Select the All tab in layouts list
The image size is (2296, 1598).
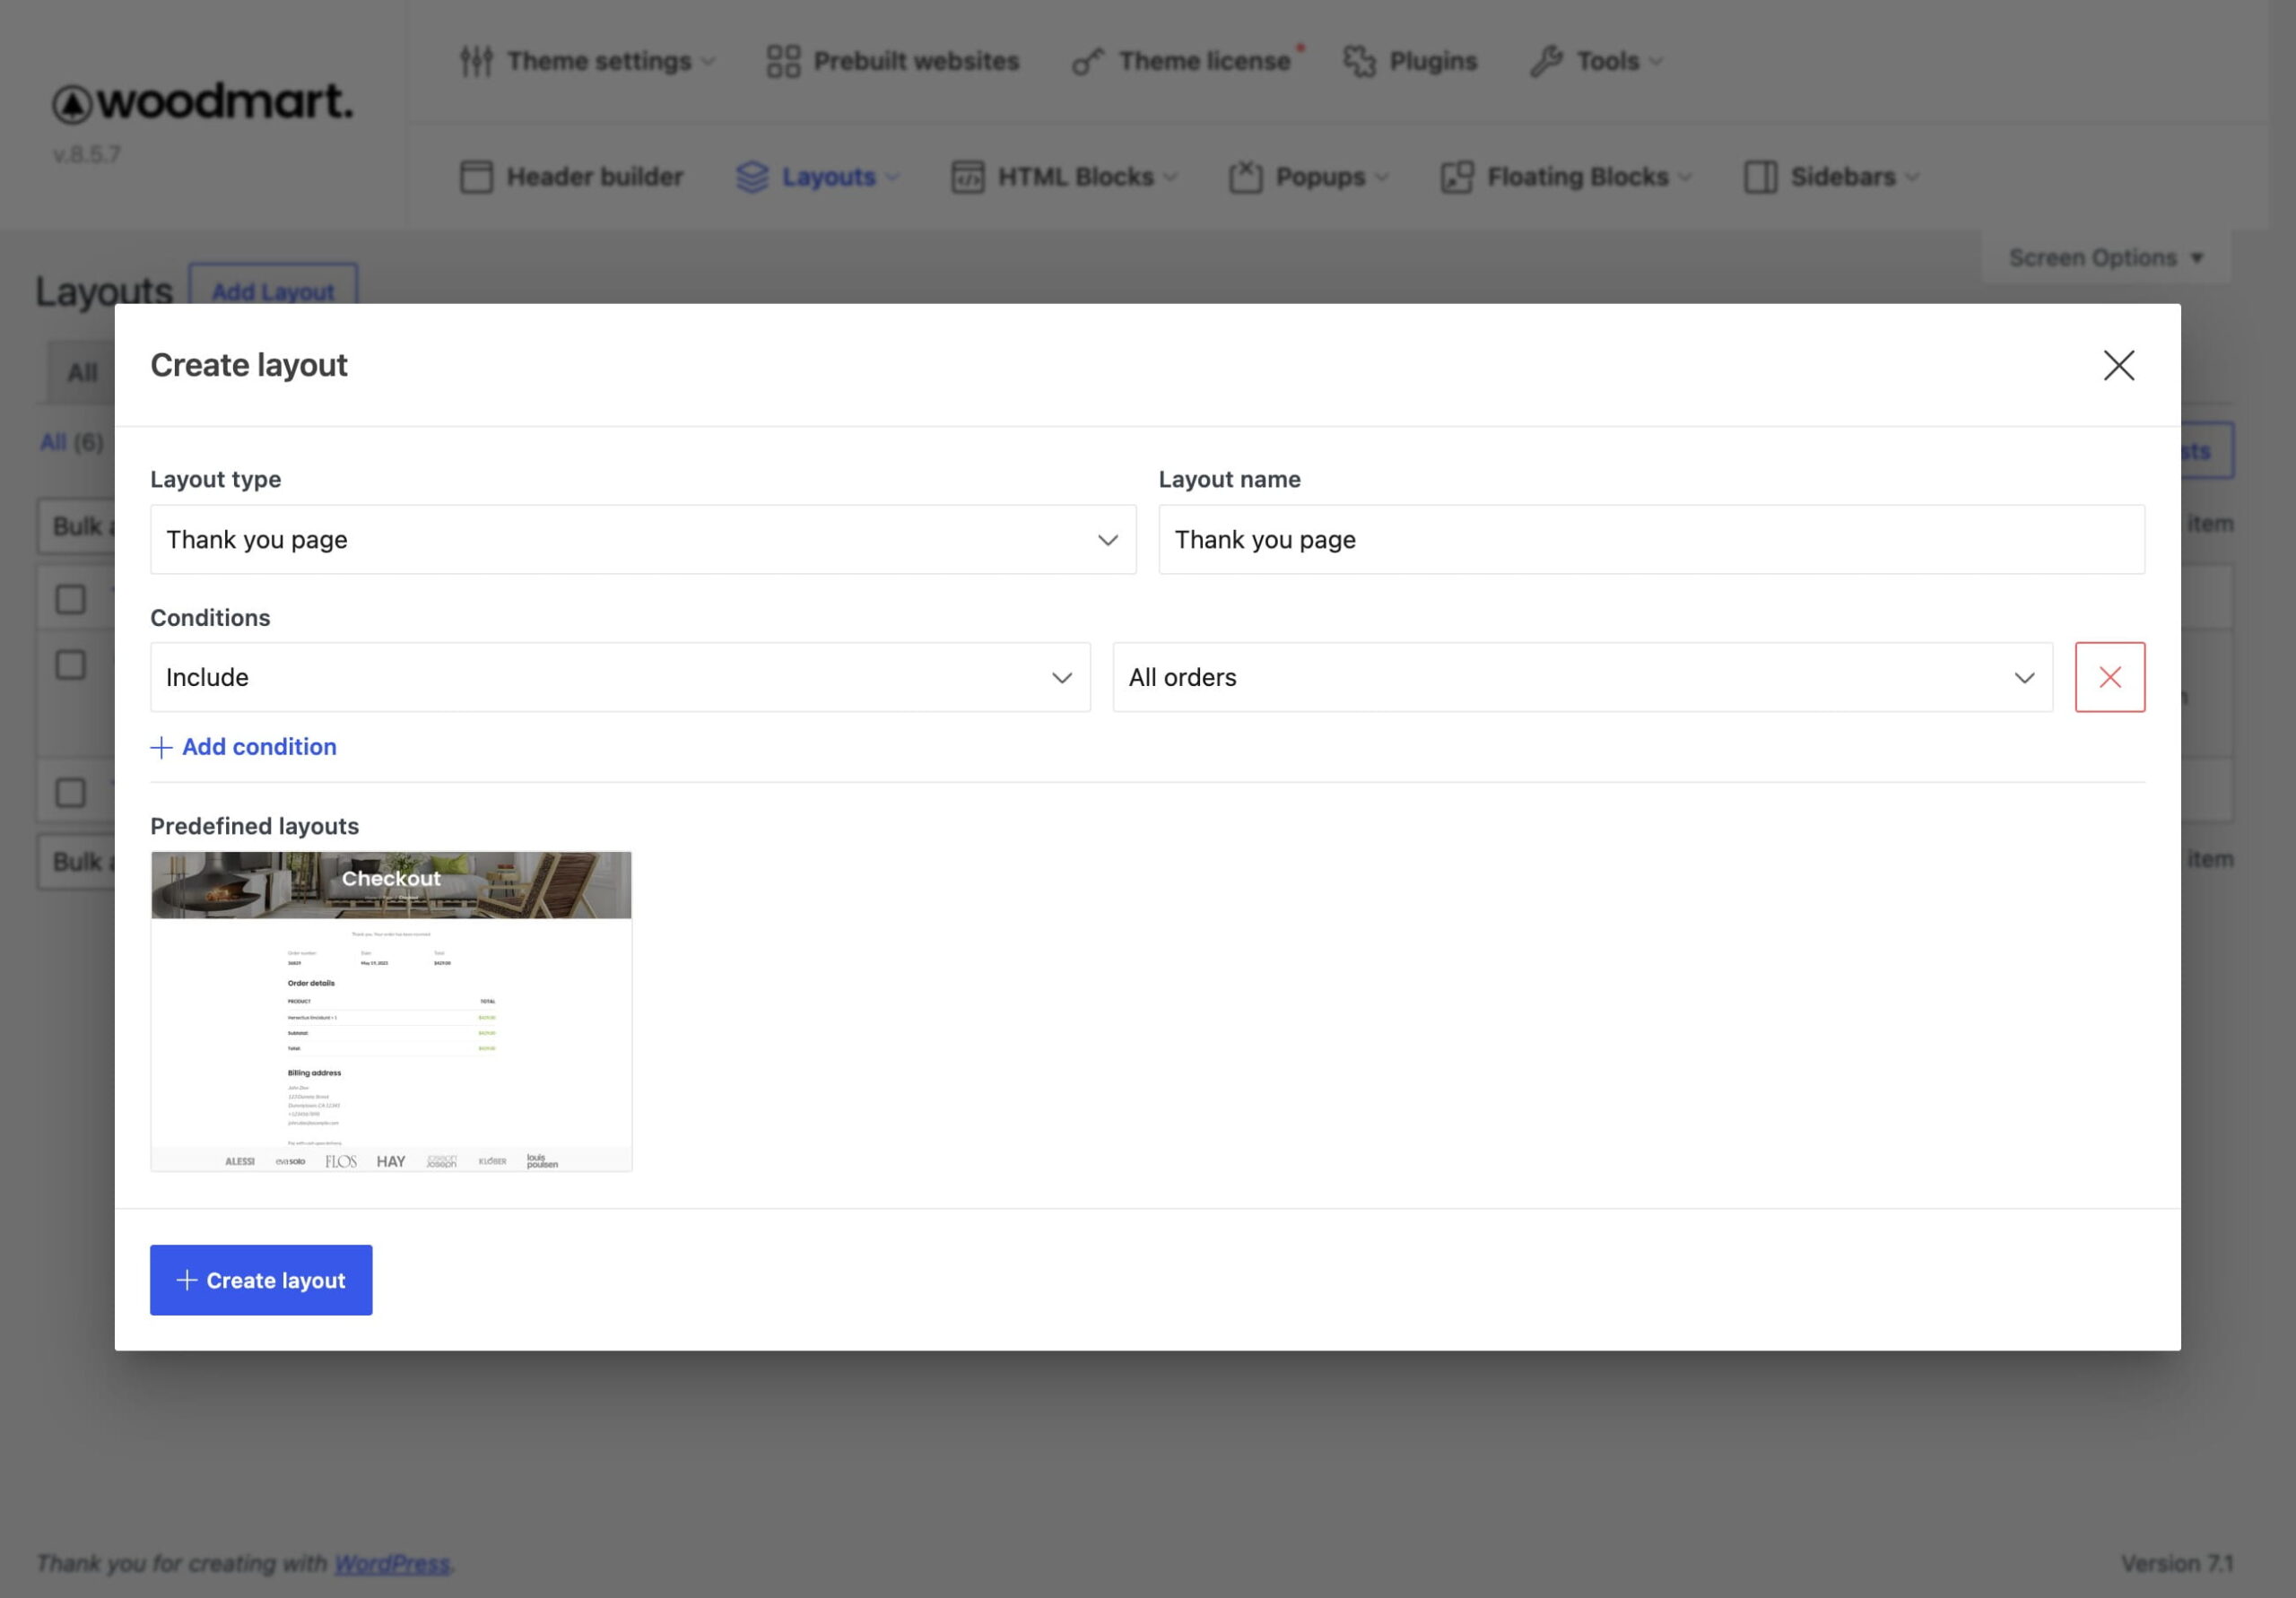pyautogui.click(x=82, y=373)
